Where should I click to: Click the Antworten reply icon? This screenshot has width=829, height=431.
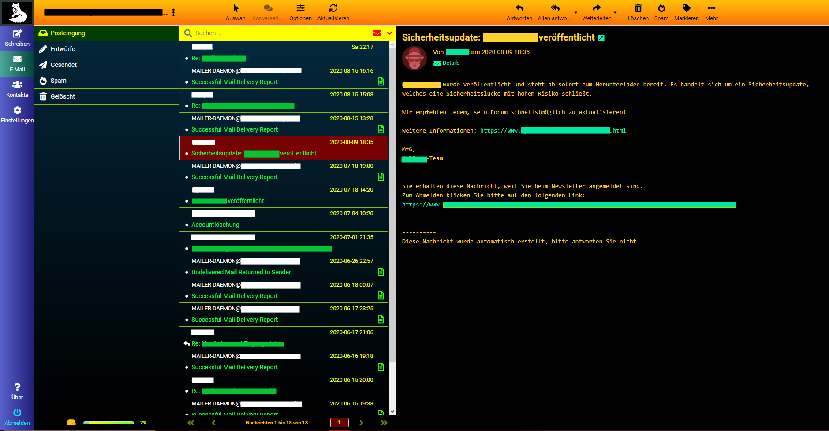pos(519,8)
